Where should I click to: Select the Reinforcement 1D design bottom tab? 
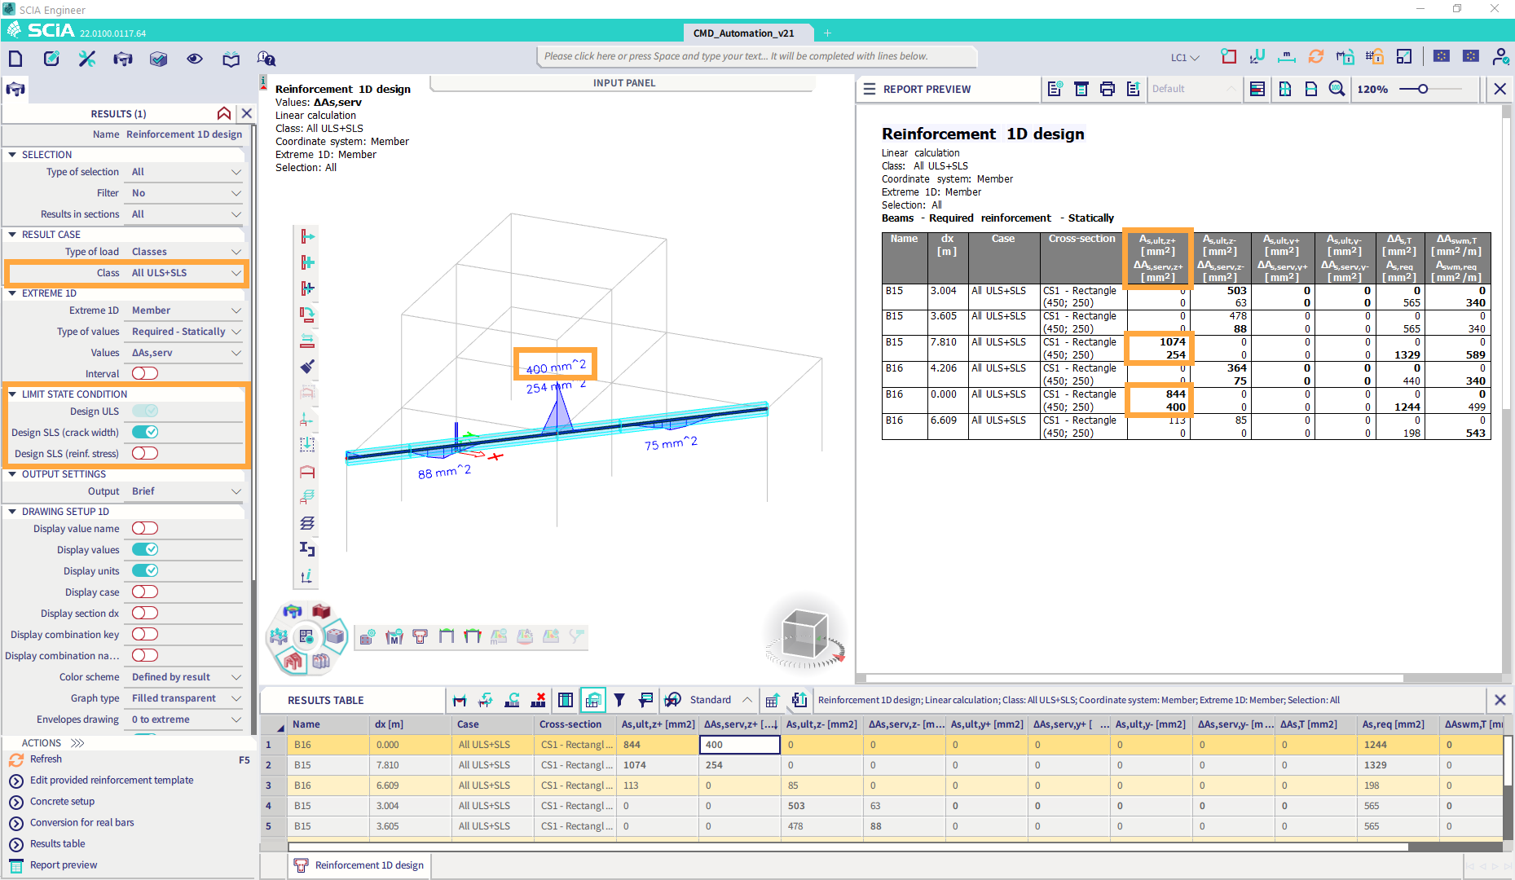click(360, 865)
